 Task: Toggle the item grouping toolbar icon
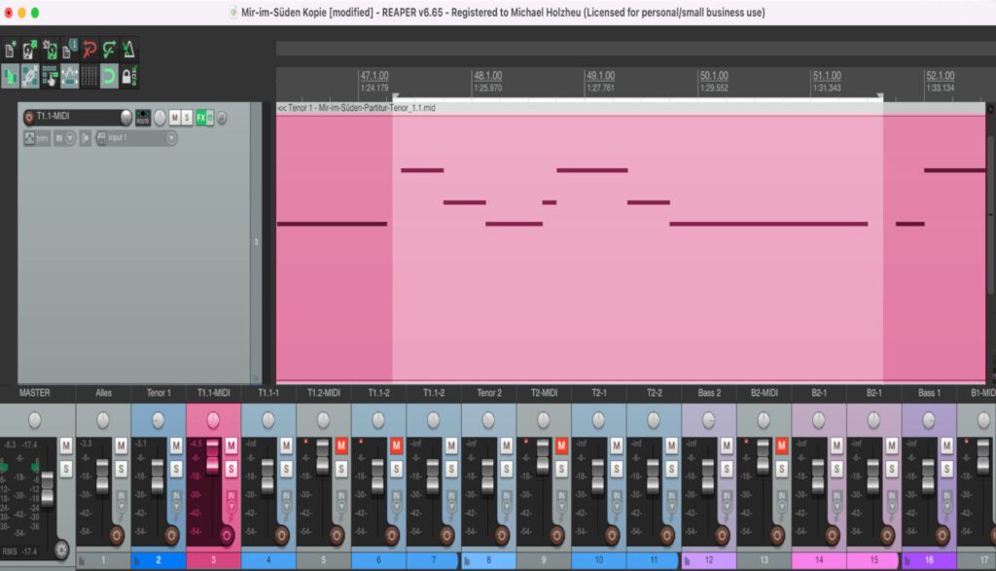[30, 76]
